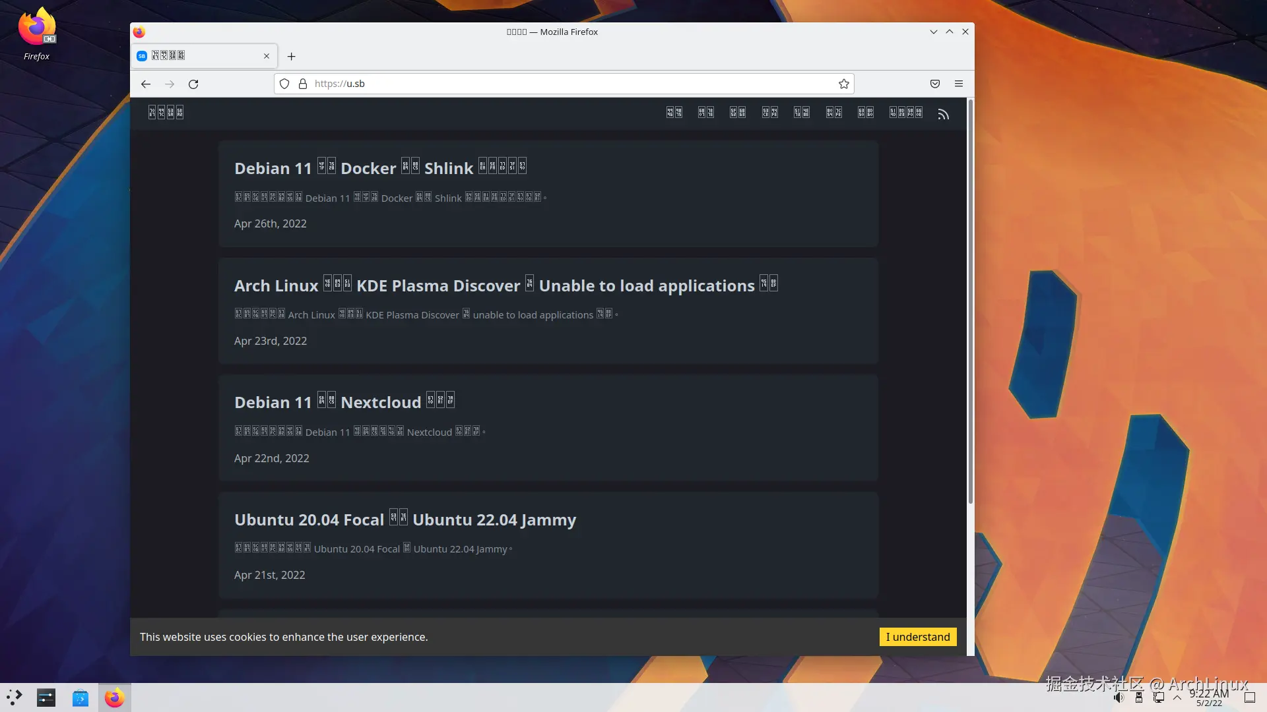Open the Arch Linux KDE Plasma Discover article
Viewport: 1267px width, 712px height.
[505, 285]
